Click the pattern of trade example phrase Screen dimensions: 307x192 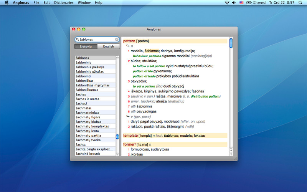point(144,76)
